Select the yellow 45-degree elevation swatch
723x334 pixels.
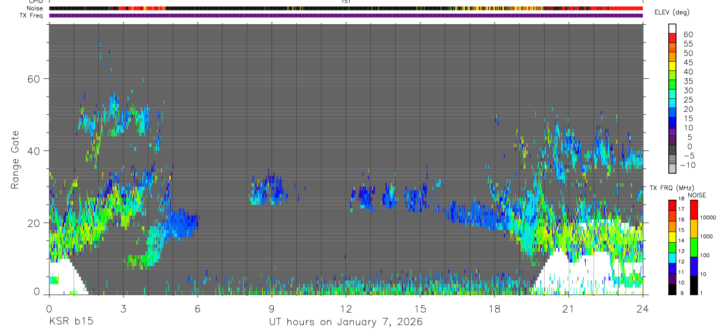[x=672, y=67]
